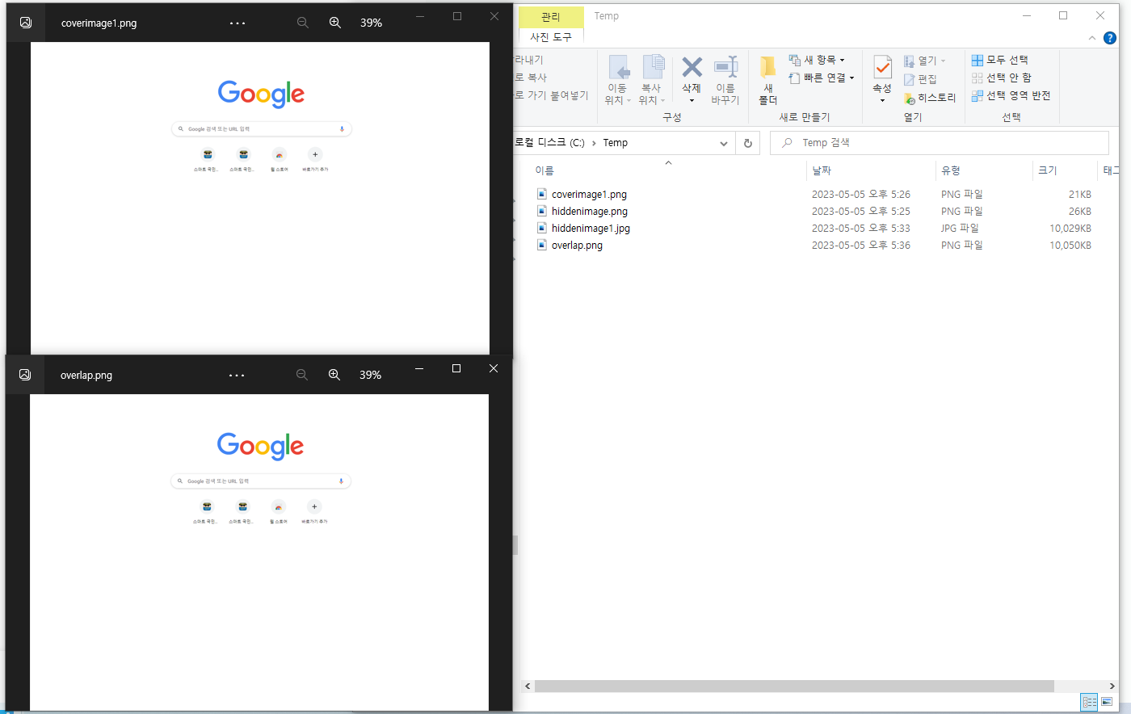
Task: Click the Google screenshot in coverimage1.png window
Action: 260,199
